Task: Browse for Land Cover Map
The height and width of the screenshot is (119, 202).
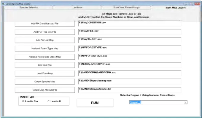Action: click(x=45, y=65)
